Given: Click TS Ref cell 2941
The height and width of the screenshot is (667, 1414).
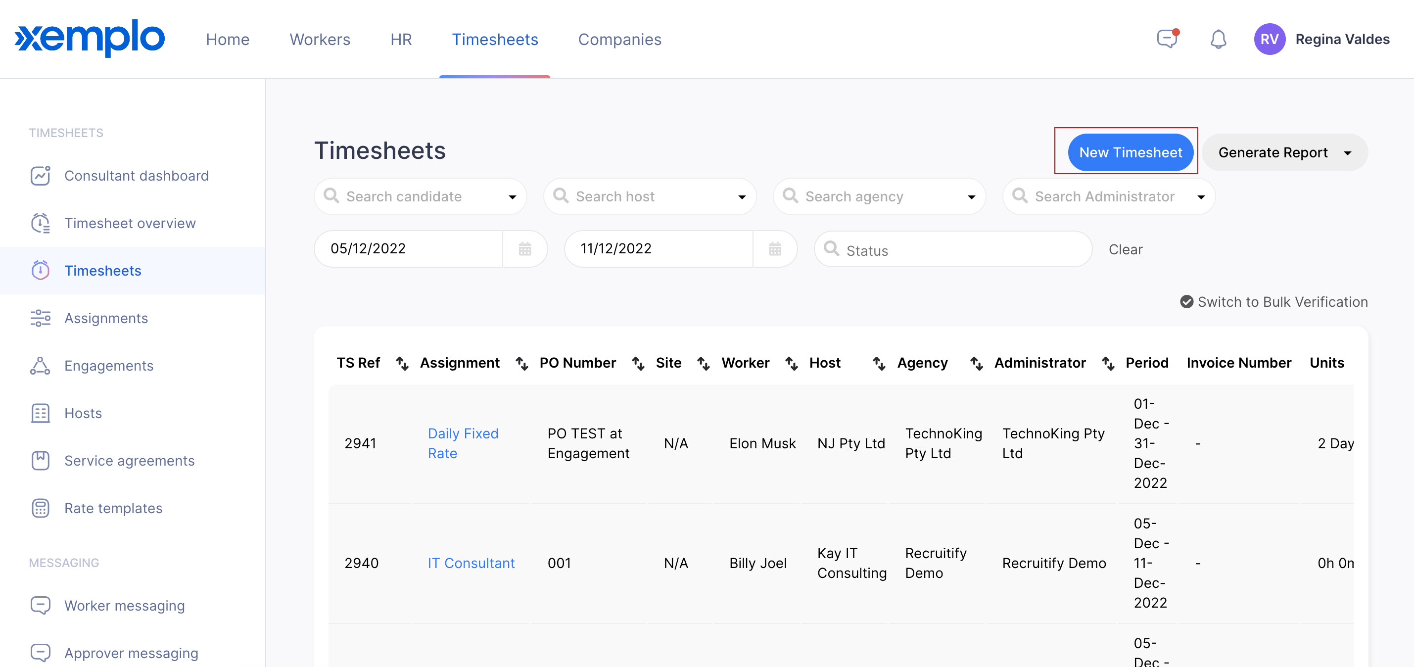Looking at the screenshot, I should pos(361,443).
